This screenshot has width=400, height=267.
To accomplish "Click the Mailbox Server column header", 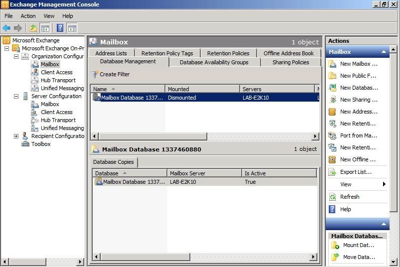I will point(204,173).
